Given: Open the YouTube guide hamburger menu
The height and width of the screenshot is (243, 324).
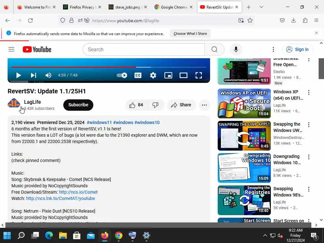Looking at the screenshot, I should [x=11, y=49].
